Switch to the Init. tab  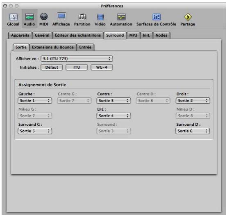[147, 35]
